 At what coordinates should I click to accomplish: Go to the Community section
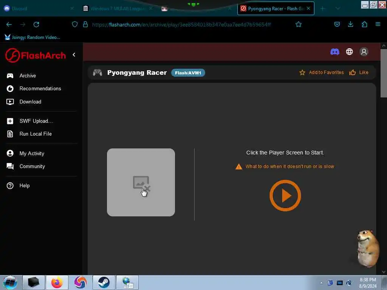click(x=32, y=166)
